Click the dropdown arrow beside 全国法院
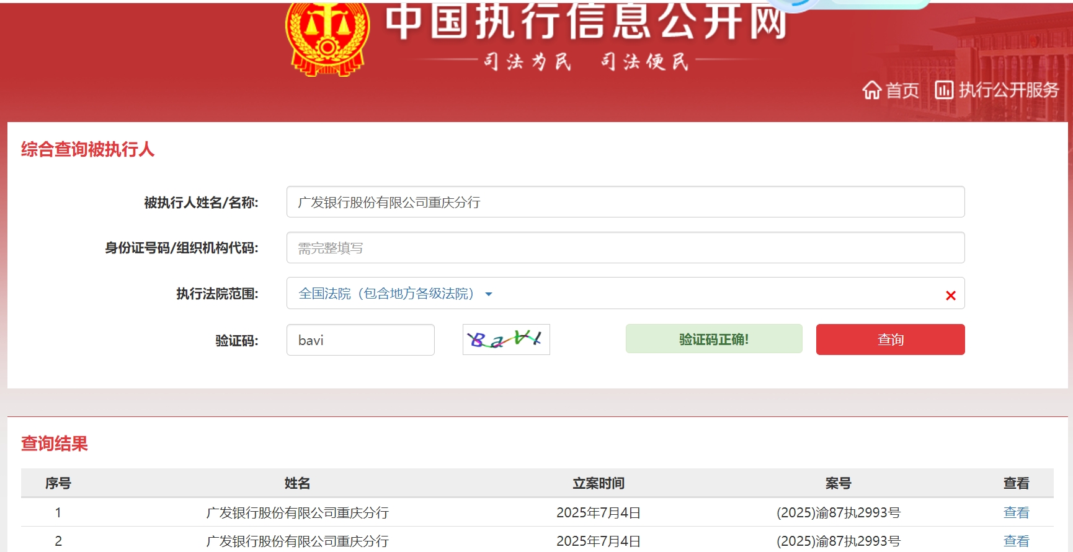Screen dimensions: 1073x552 coord(489,294)
